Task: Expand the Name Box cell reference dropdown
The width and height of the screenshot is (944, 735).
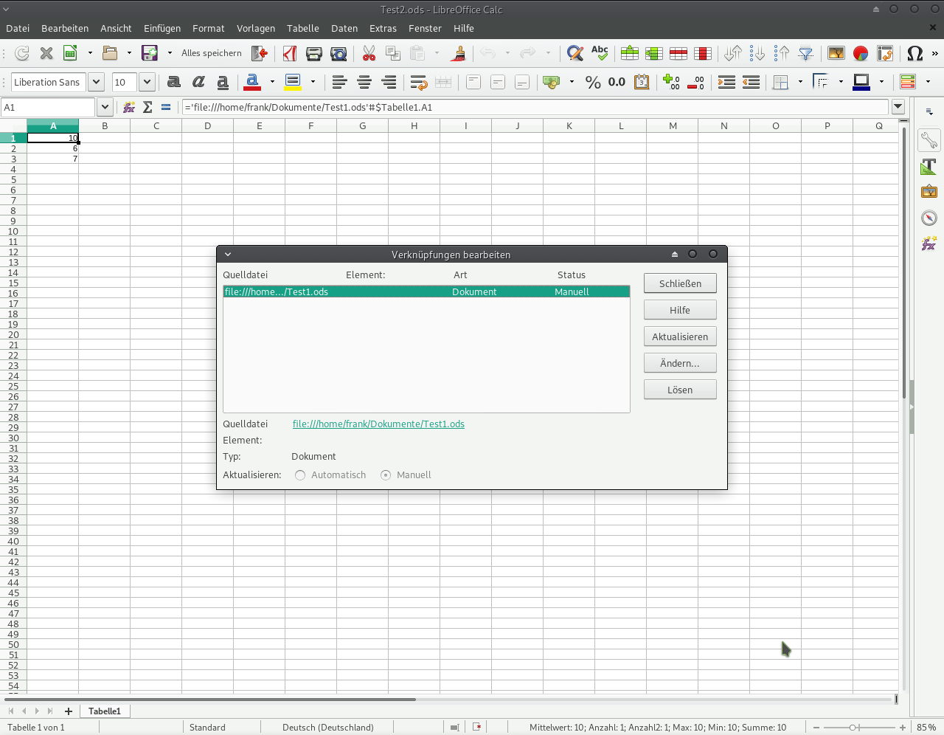Action: (105, 107)
